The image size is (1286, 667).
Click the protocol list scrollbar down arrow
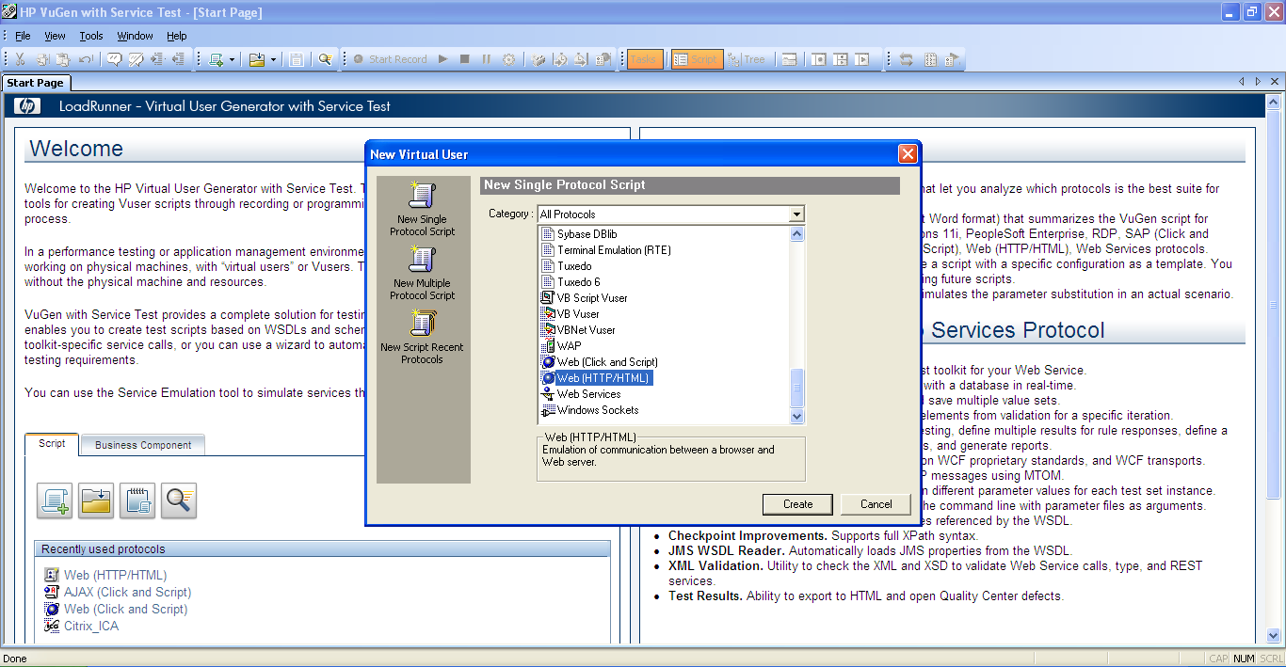click(x=797, y=416)
